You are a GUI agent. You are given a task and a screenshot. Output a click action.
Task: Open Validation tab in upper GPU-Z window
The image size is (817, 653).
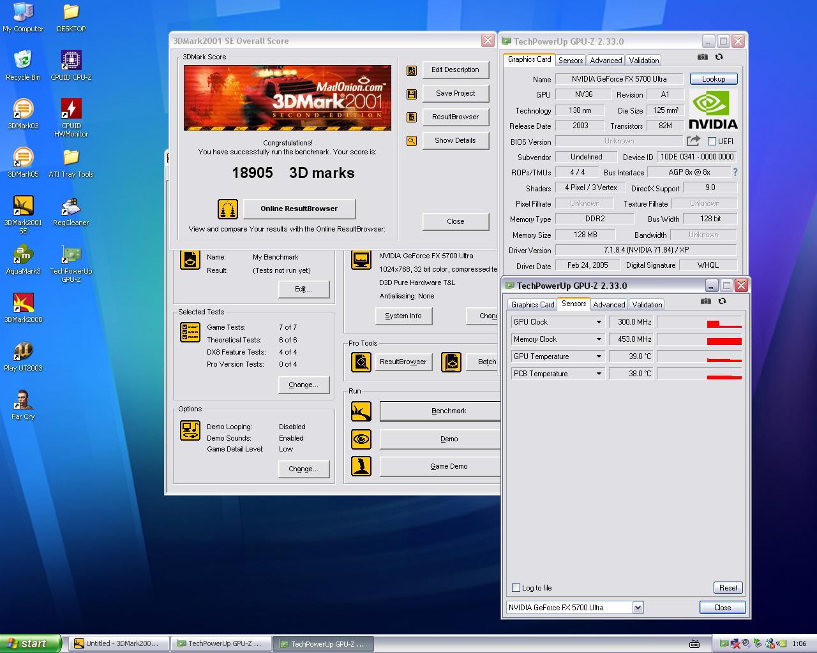[643, 61]
